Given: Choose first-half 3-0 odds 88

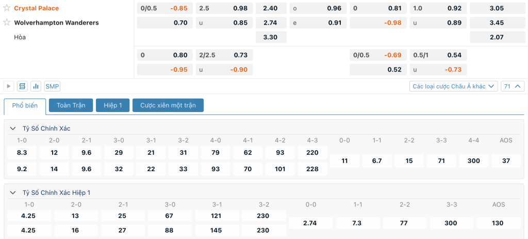Looking at the screenshot, I should [x=170, y=230].
